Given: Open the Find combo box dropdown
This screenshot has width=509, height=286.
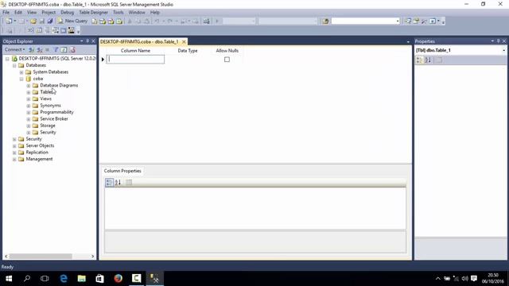Looking at the screenshot, I should [x=398, y=21].
